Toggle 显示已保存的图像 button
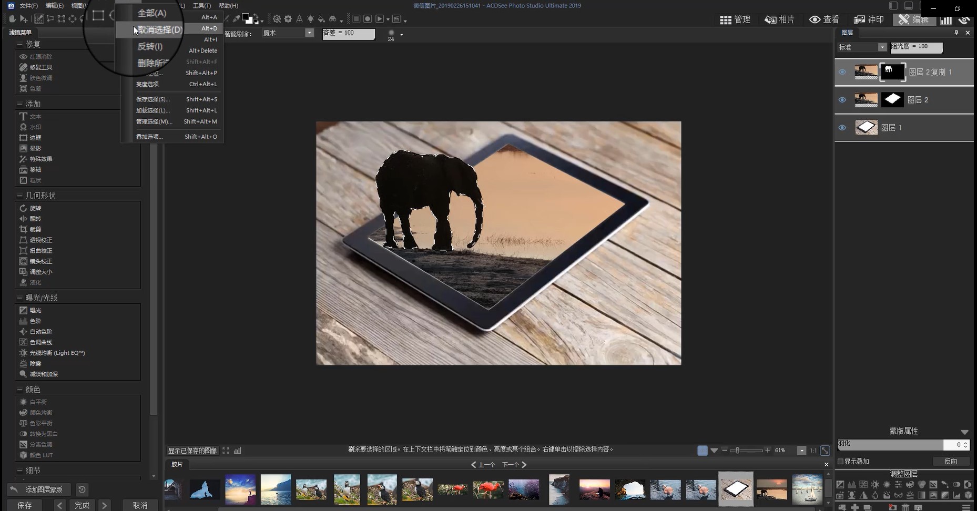 pyautogui.click(x=192, y=451)
